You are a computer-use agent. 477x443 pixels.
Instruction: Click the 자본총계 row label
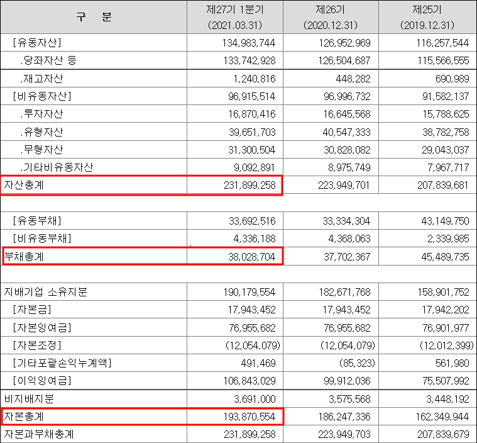[24, 417]
